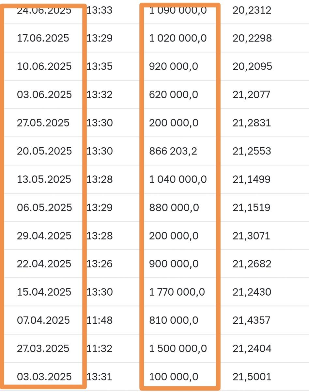Viewport: 309px width, 392px height.
Task: Select the time 13:26
Action: [100, 264]
